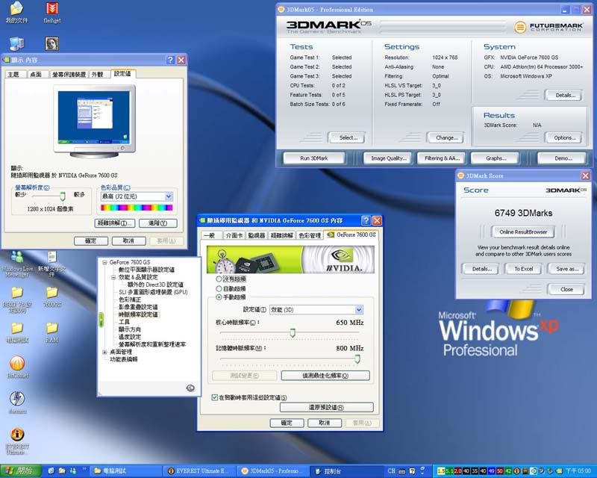Switch to the 螢幕保護裝置 tab

69,75
